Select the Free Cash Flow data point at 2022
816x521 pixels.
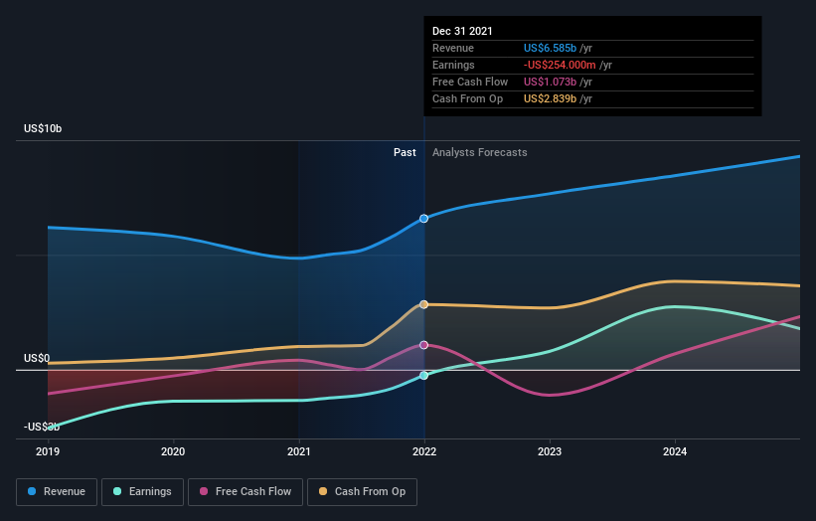(424, 345)
